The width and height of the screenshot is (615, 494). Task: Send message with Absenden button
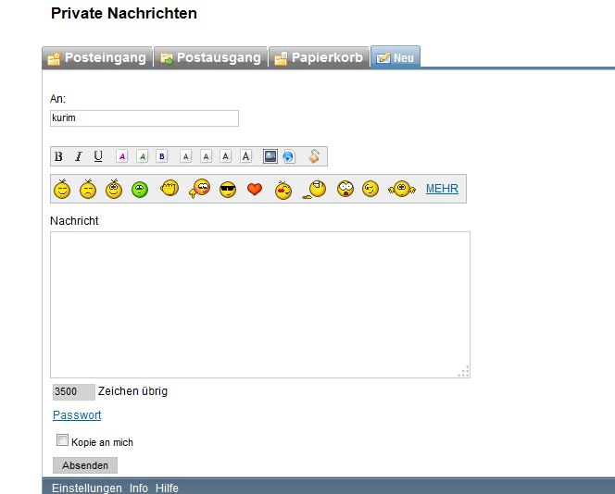coord(85,465)
